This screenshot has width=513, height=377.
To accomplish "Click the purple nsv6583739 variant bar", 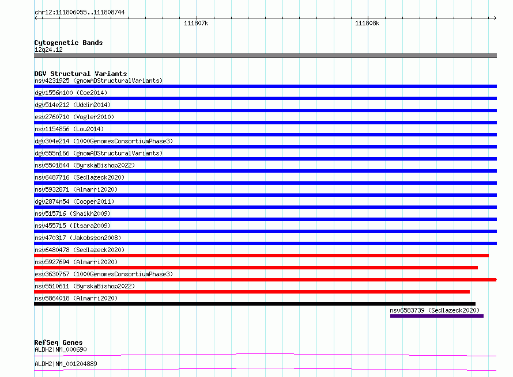I will coord(437,316).
